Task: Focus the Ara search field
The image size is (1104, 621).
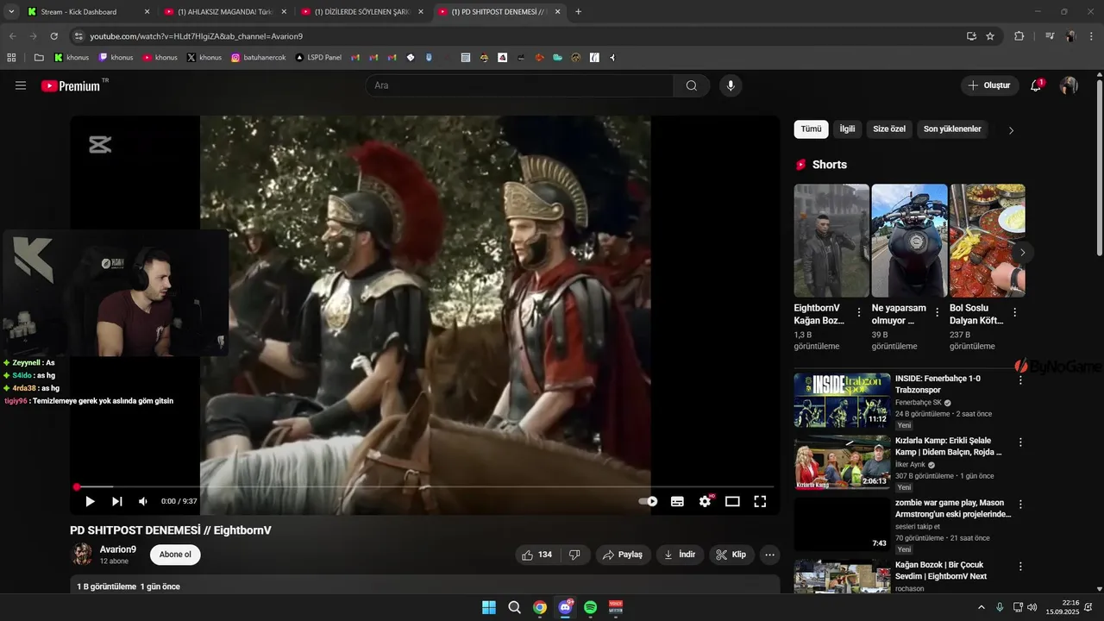Action: click(x=519, y=85)
